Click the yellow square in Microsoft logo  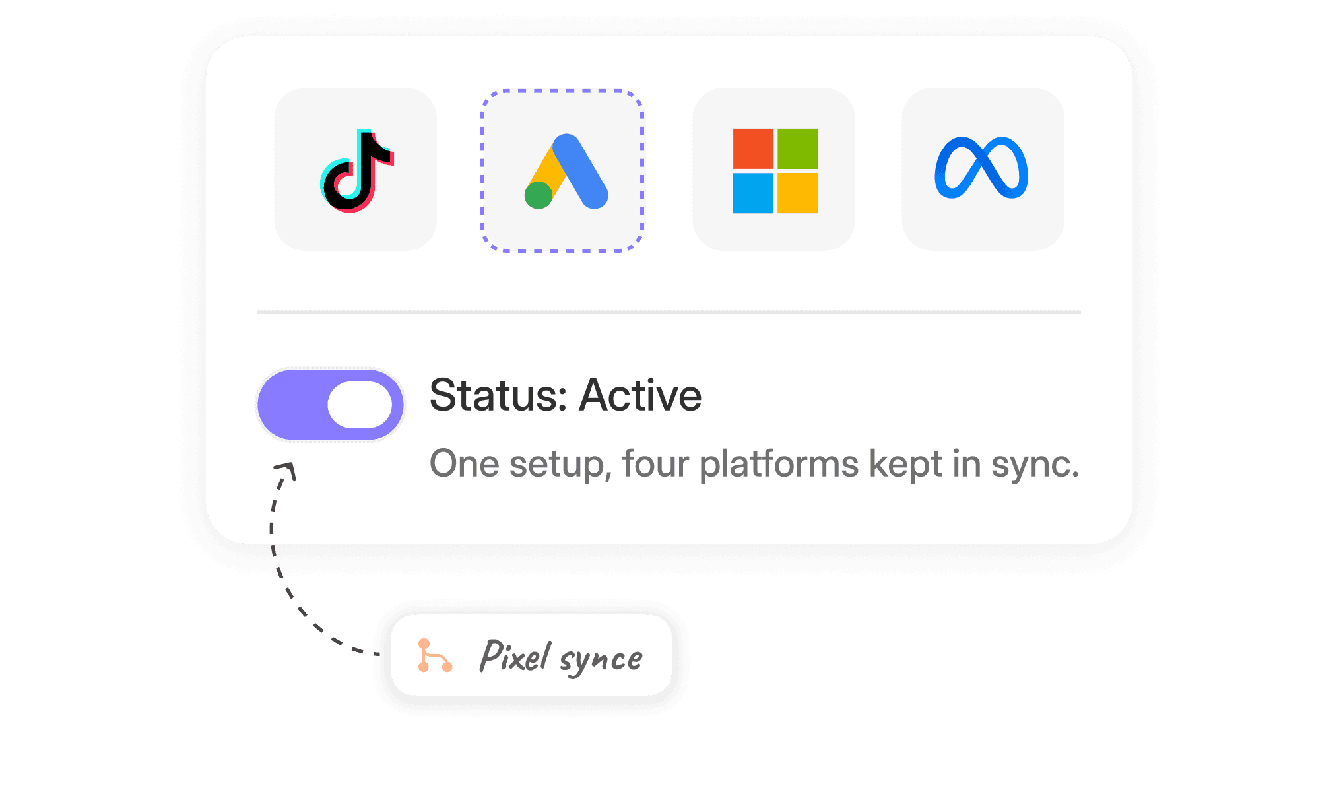(798, 193)
